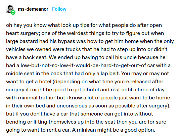Open ms-demeanor's avatar picture

(x=10, y=9)
